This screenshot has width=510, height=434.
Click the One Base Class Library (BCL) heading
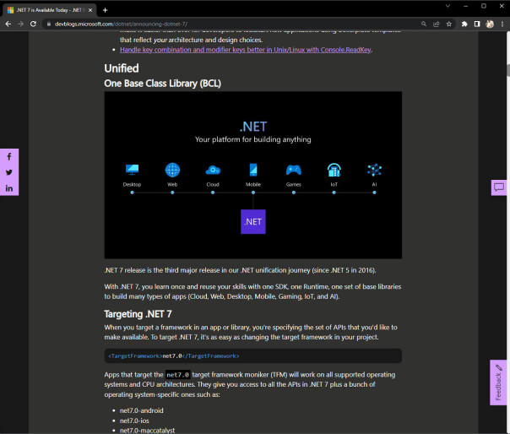point(162,84)
